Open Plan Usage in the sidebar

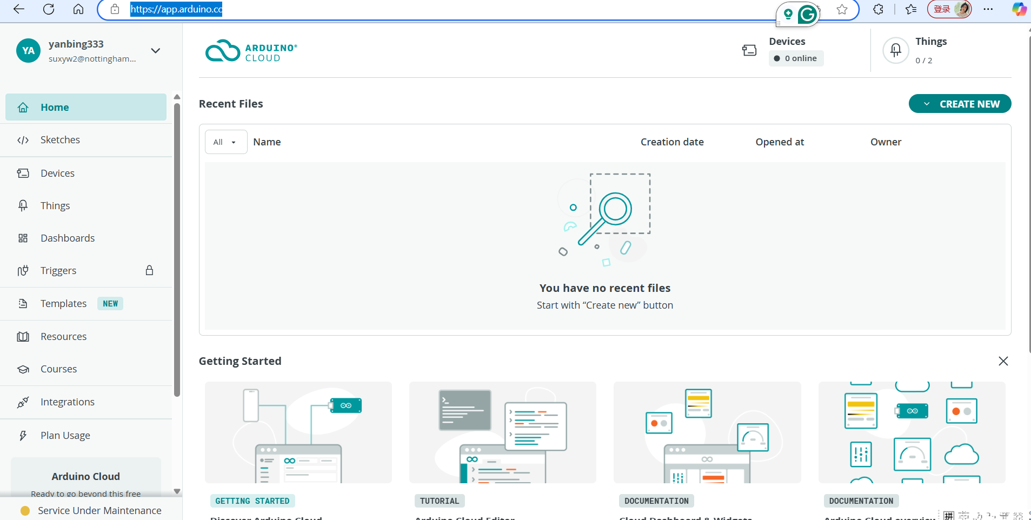click(x=86, y=436)
